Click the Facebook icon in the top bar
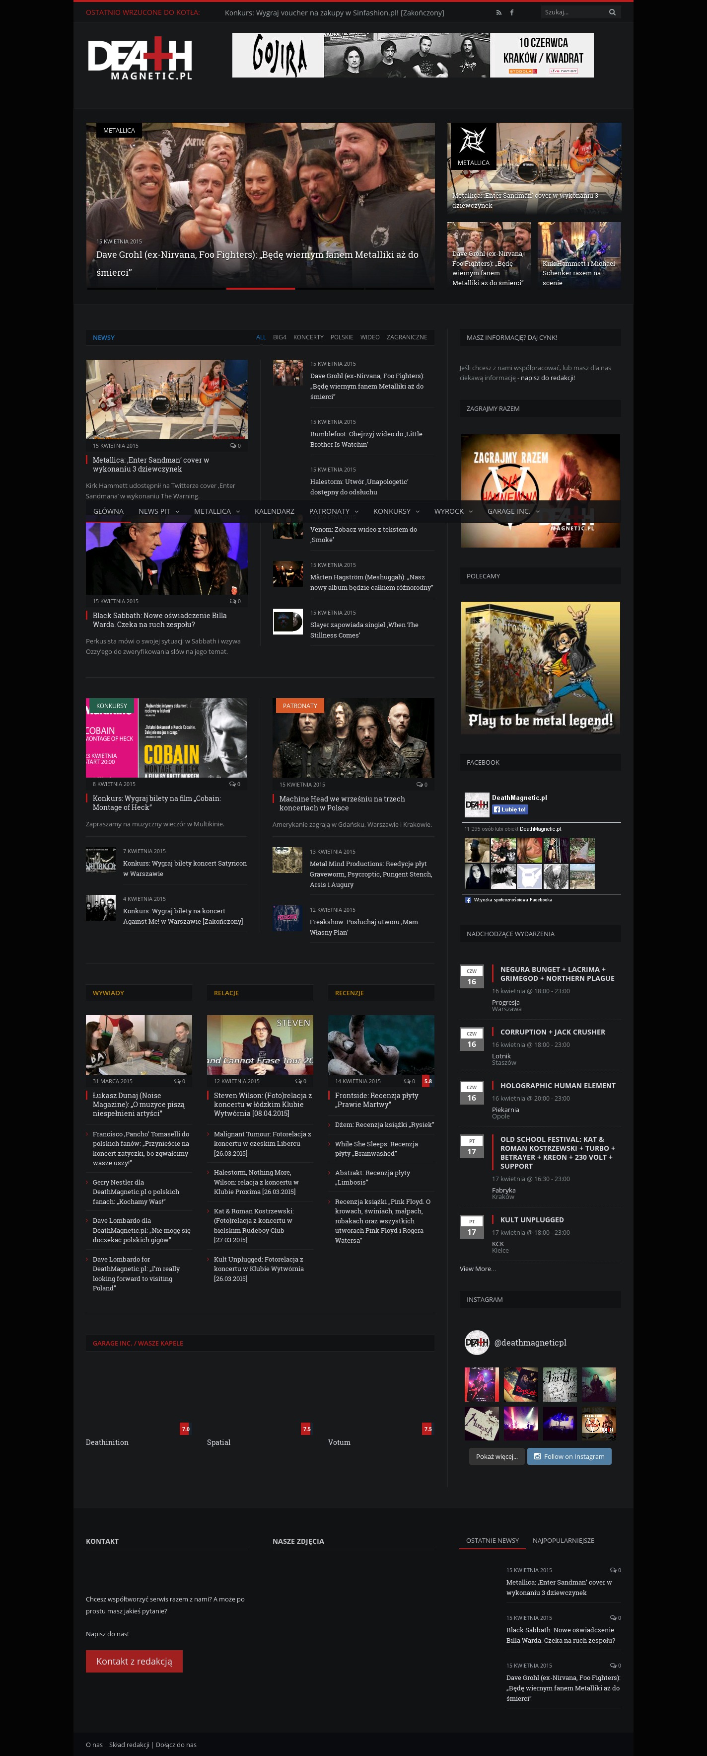The width and height of the screenshot is (707, 1756). pos(511,12)
